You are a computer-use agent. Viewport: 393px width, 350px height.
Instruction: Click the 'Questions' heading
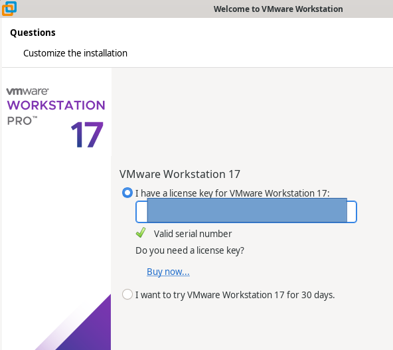(33, 33)
